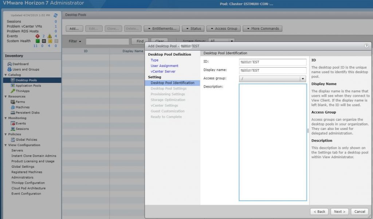Open help in the Add Desktop Pool dialog

(x=366, y=46)
